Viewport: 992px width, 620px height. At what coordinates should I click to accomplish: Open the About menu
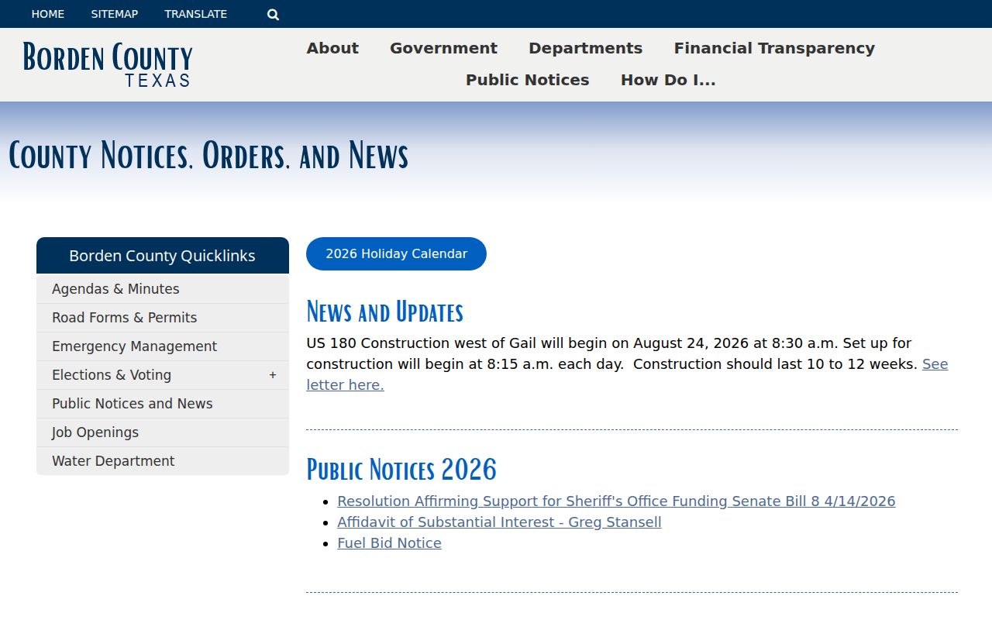332,48
